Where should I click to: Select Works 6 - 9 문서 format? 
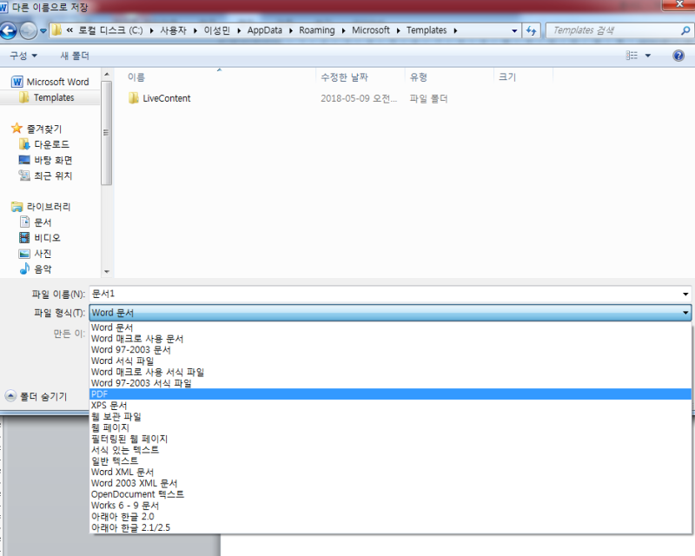390,506
